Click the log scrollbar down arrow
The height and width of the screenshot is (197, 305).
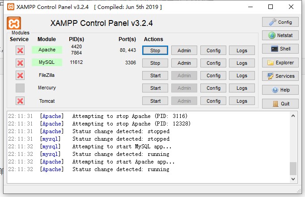(293, 179)
